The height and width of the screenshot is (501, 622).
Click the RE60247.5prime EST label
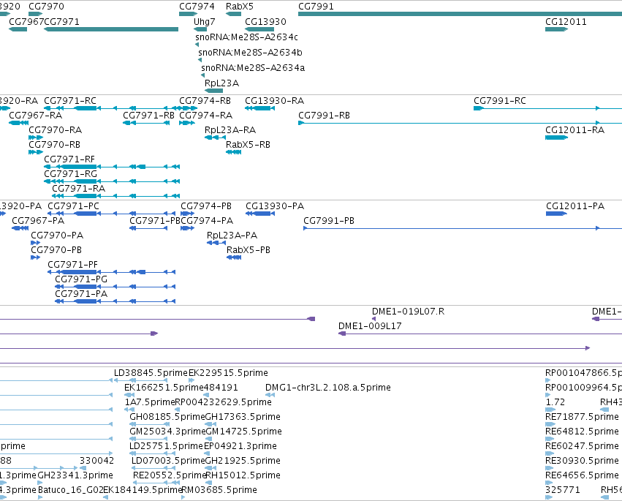(582, 447)
